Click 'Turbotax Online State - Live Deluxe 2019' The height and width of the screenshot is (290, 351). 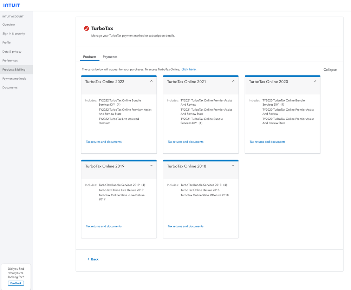tap(122, 197)
